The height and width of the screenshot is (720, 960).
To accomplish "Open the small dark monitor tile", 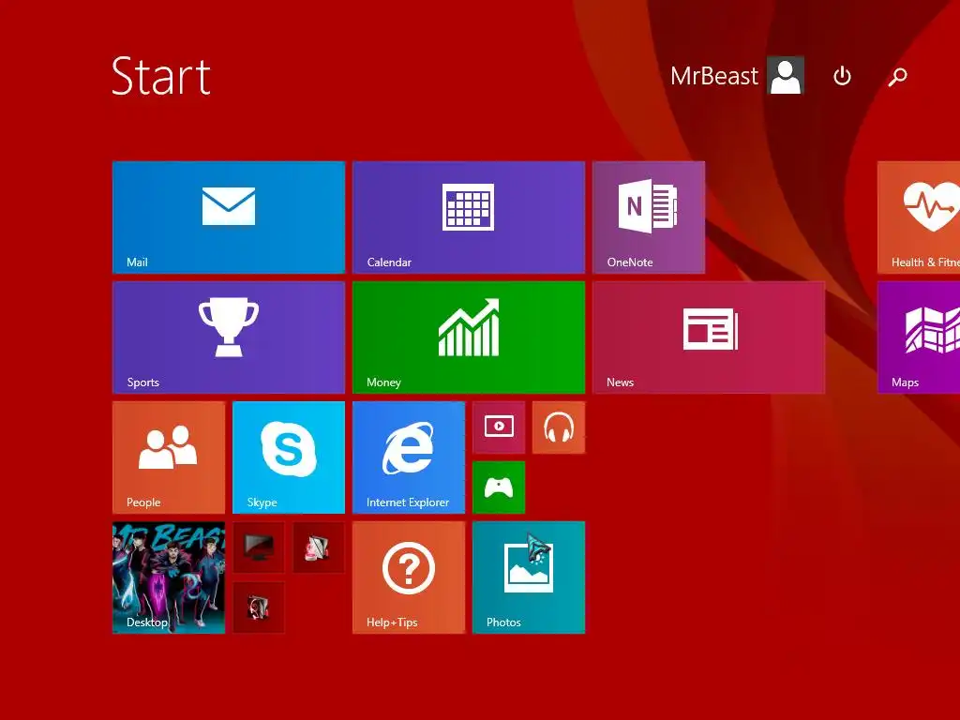I will click(x=259, y=547).
